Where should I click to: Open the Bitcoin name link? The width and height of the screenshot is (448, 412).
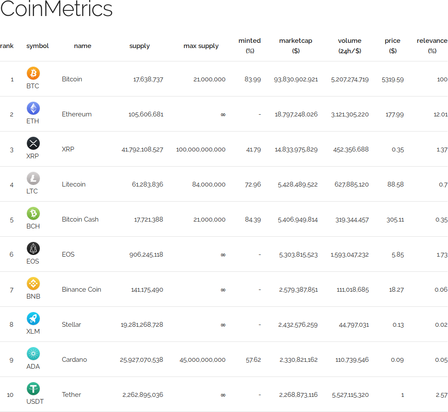[x=72, y=79]
